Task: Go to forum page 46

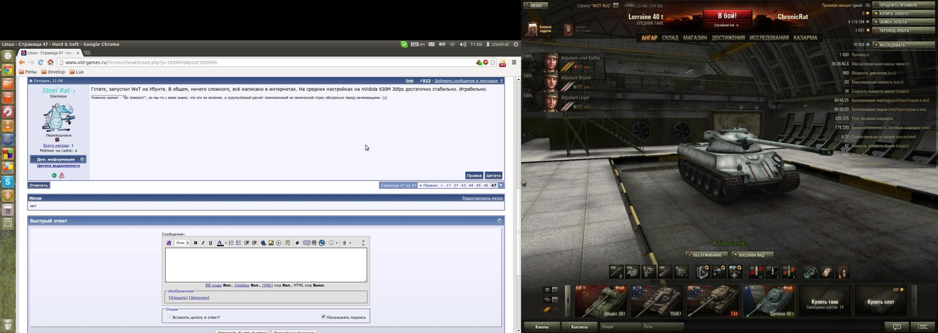Action: [x=486, y=185]
